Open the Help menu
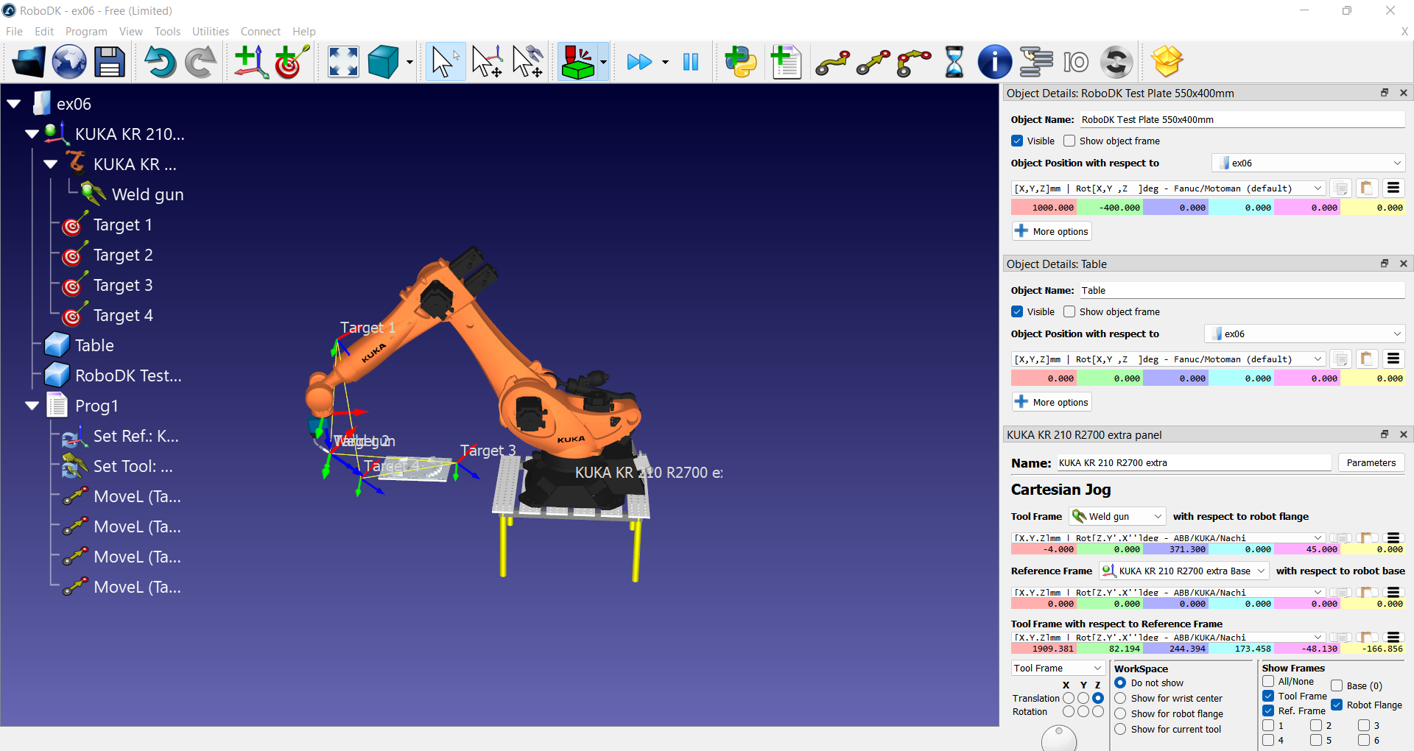Image resolution: width=1414 pixels, height=751 pixels. tap(304, 31)
